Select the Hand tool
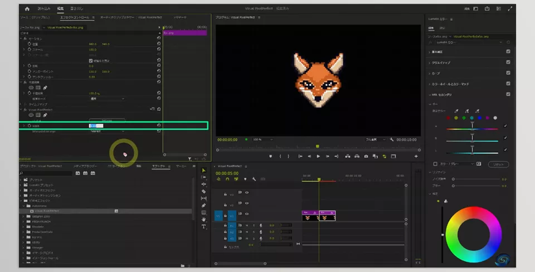The image size is (535, 272). click(204, 220)
